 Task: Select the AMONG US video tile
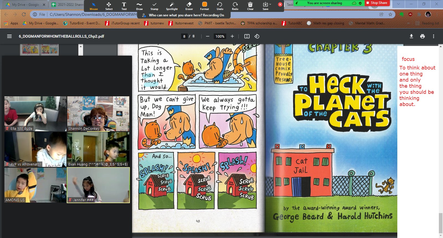click(35, 185)
